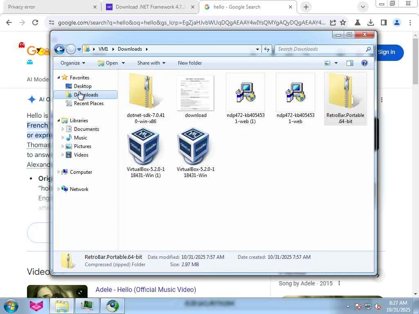419x314 pixels.
Task: Open Adele - Hello (Official Music Video) link
Action: 146,290
